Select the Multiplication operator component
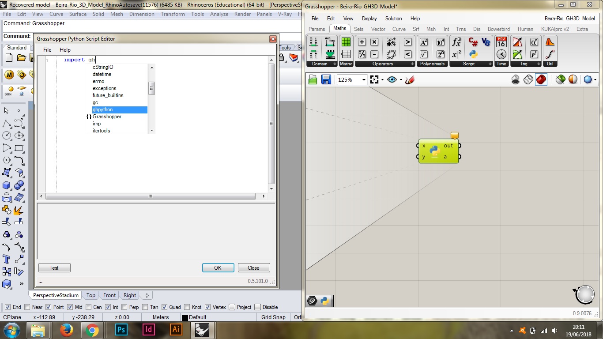This screenshot has width=603, height=339. (374, 42)
